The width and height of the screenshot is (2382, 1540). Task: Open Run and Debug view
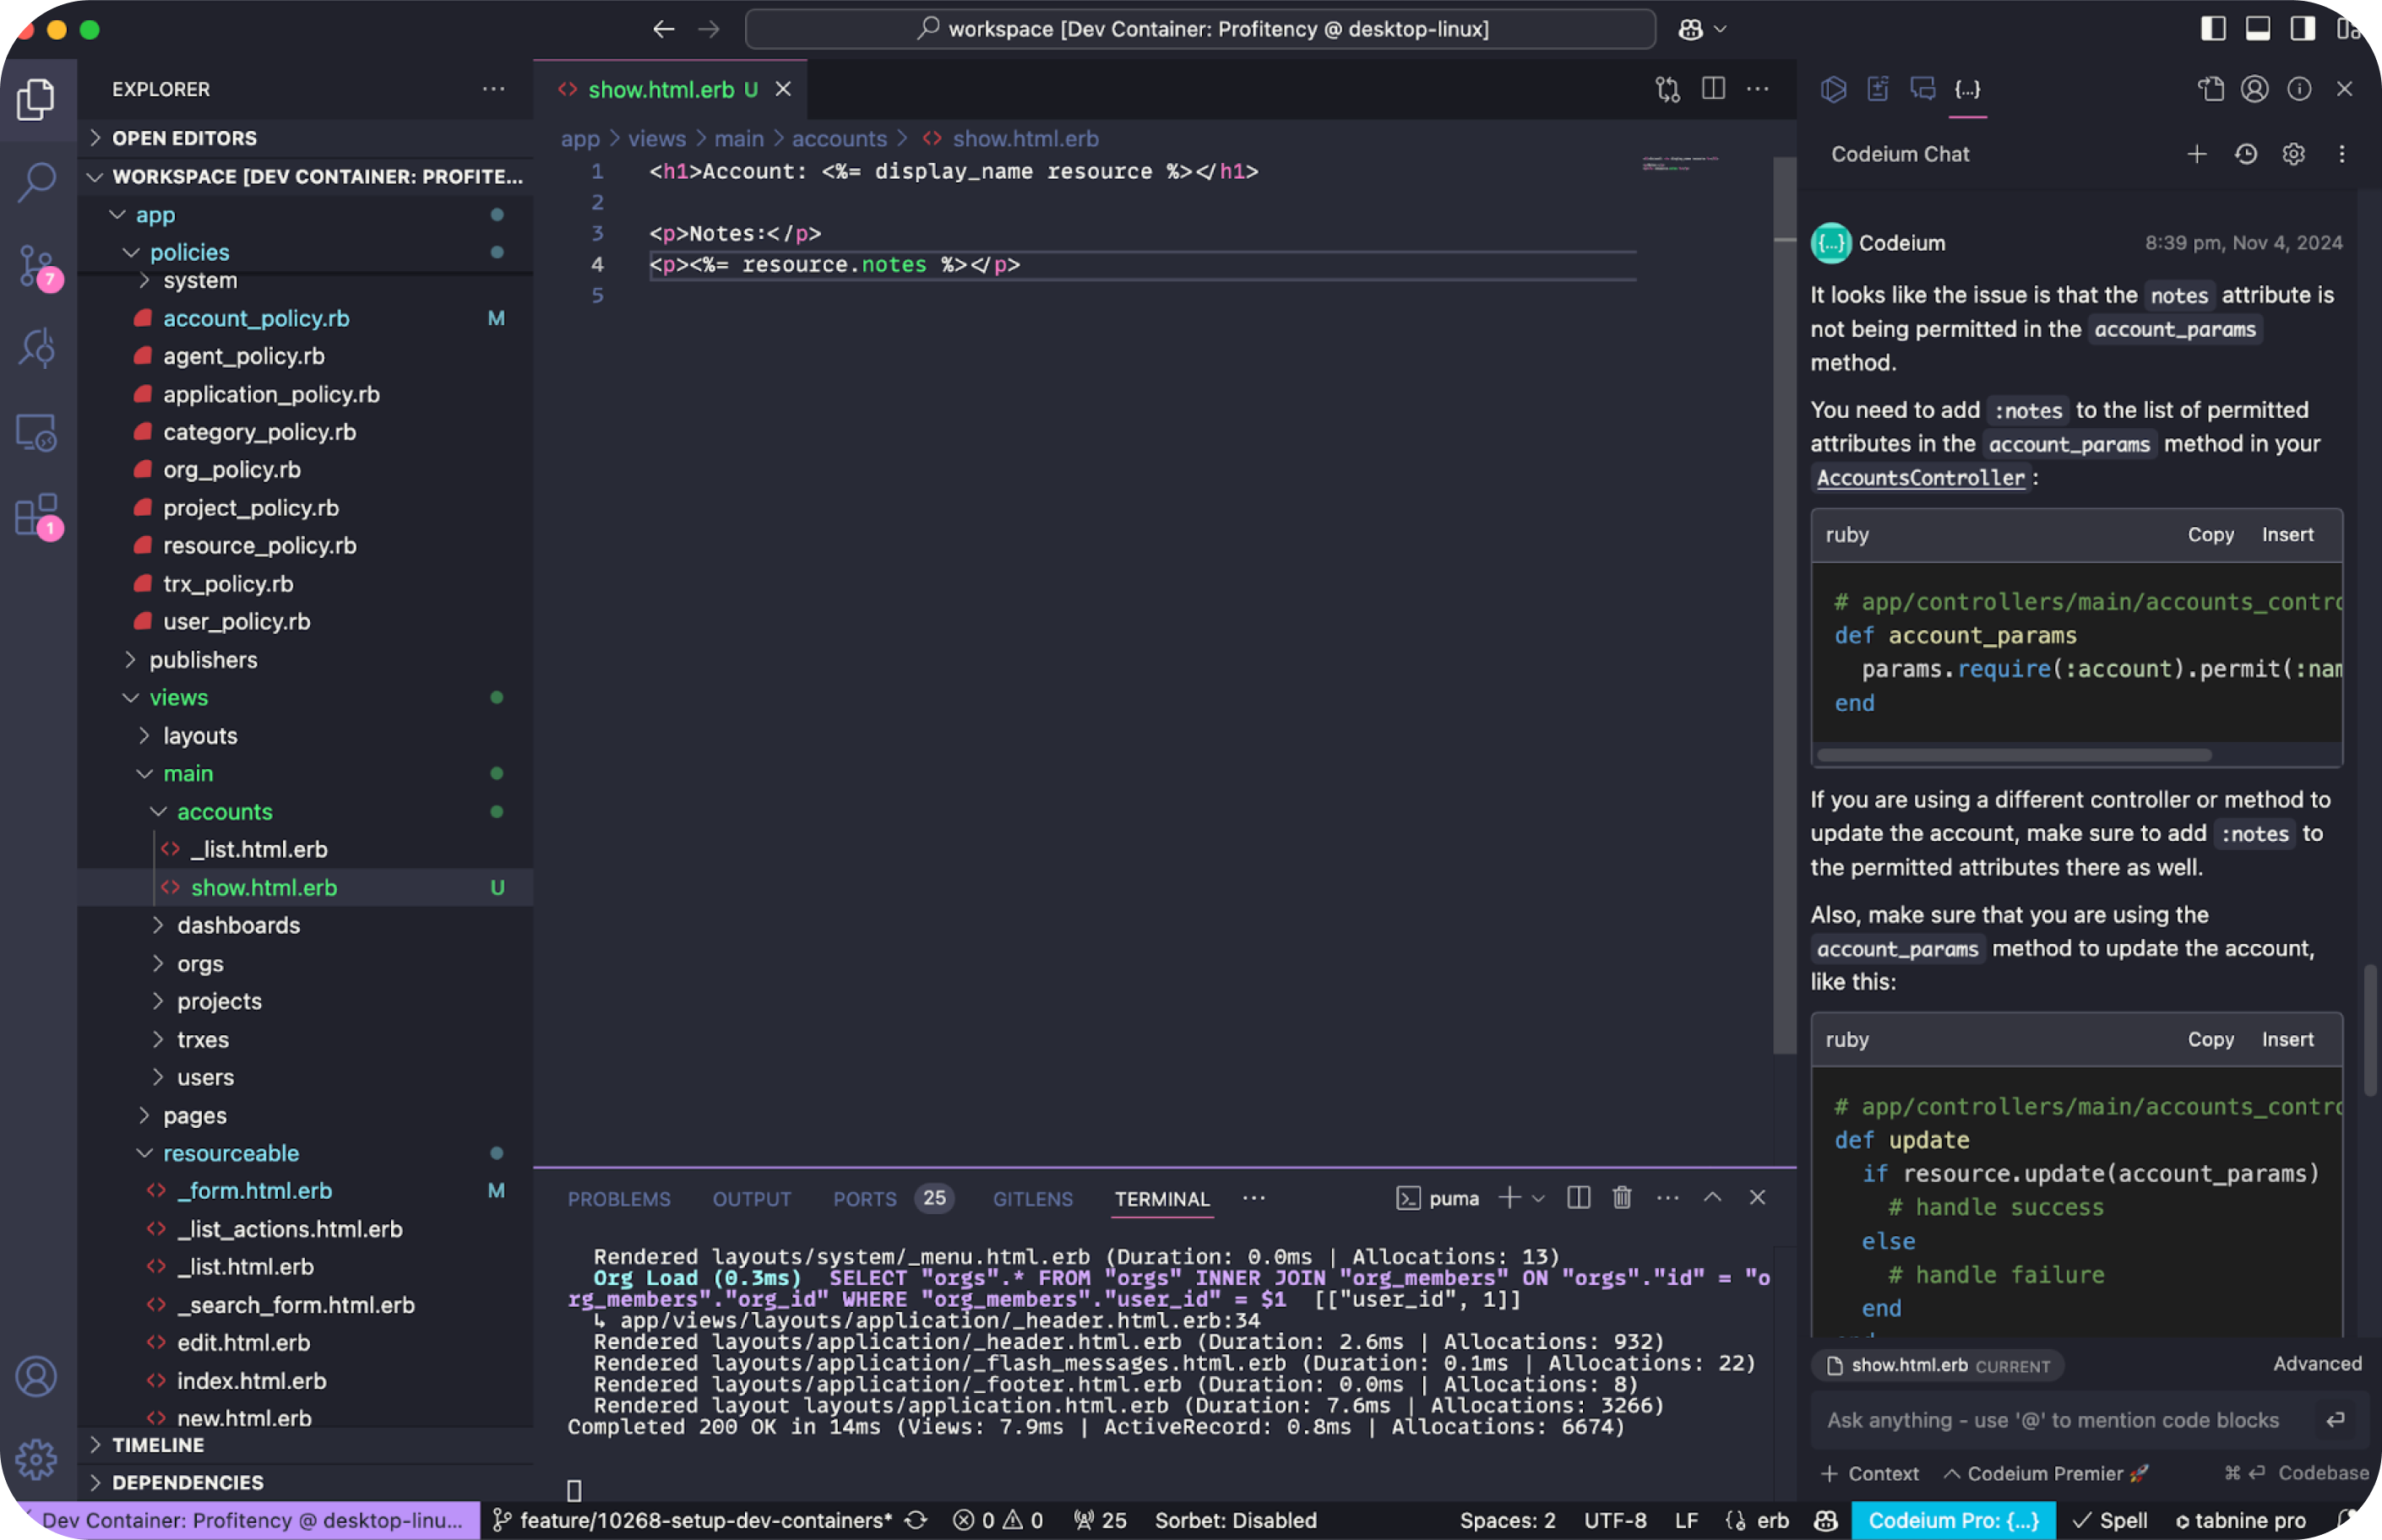pos(37,349)
